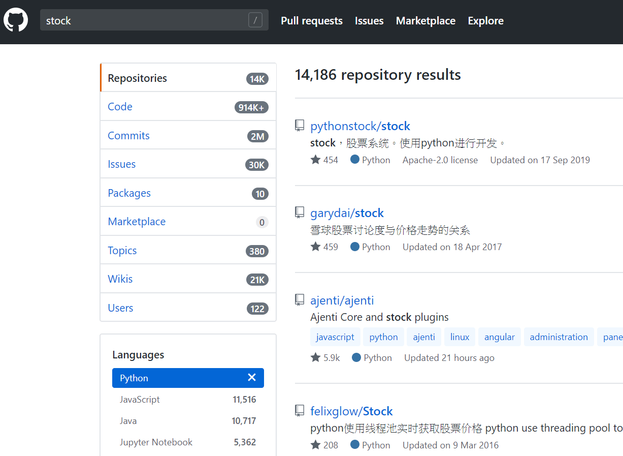The image size is (623, 456).
Task: Click 122 counter badge on Users
Action: click(257, 309)
